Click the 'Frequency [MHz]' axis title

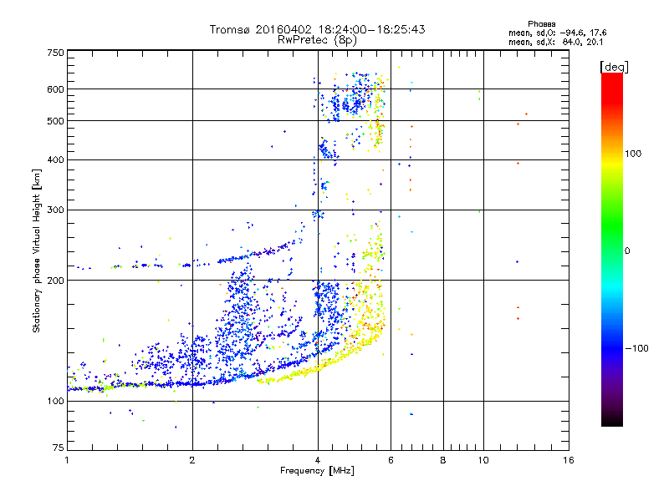[317, 471]
